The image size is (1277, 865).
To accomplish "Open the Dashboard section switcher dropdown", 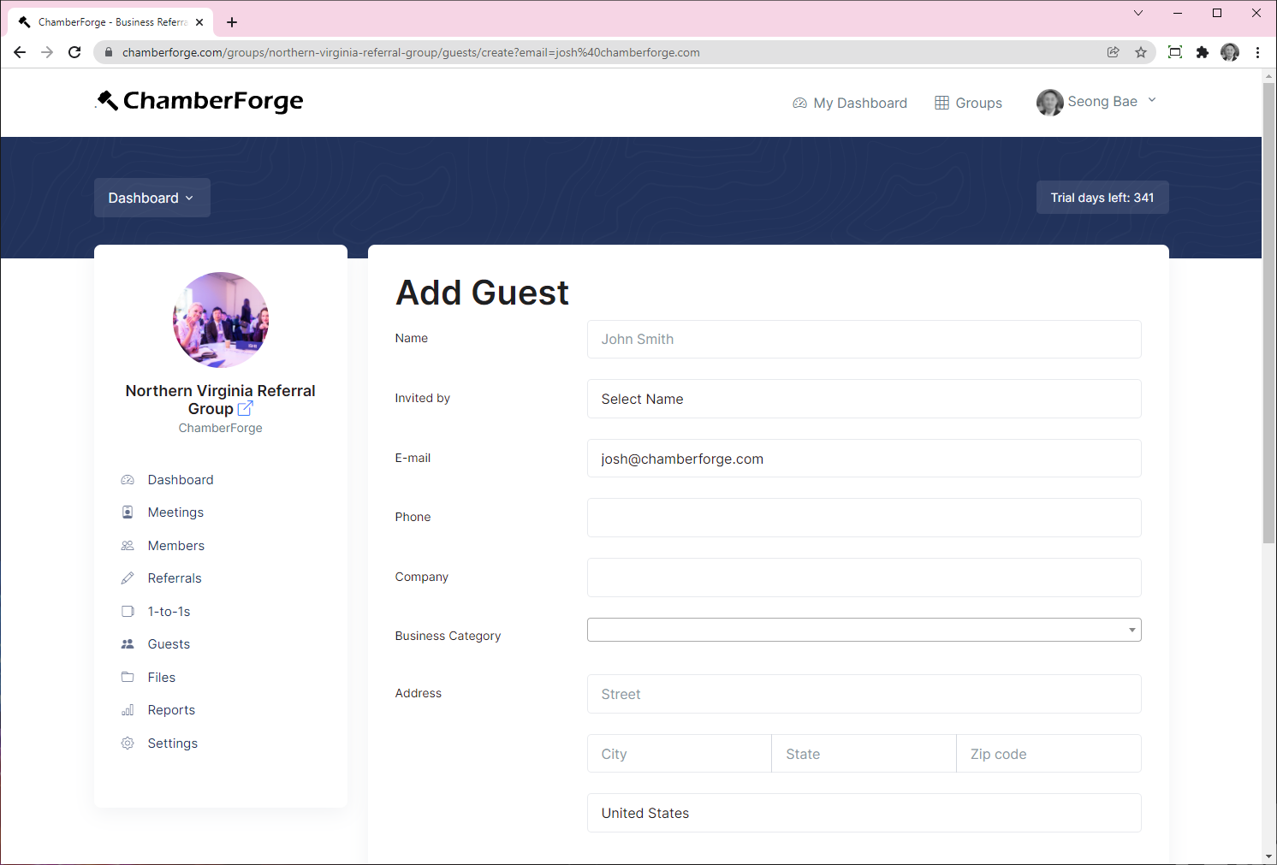I will pos(151,198).
